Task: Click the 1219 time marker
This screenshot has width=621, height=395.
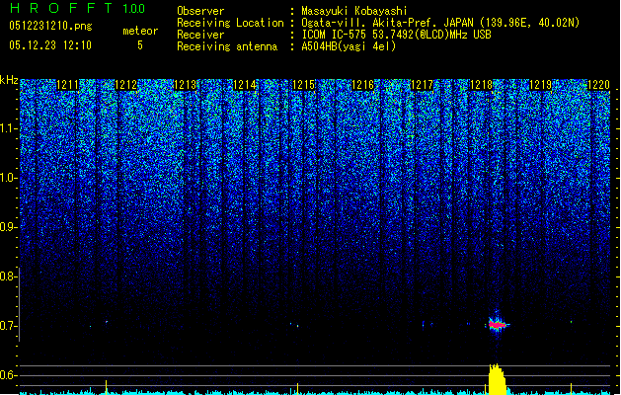Action: (541, 85)
